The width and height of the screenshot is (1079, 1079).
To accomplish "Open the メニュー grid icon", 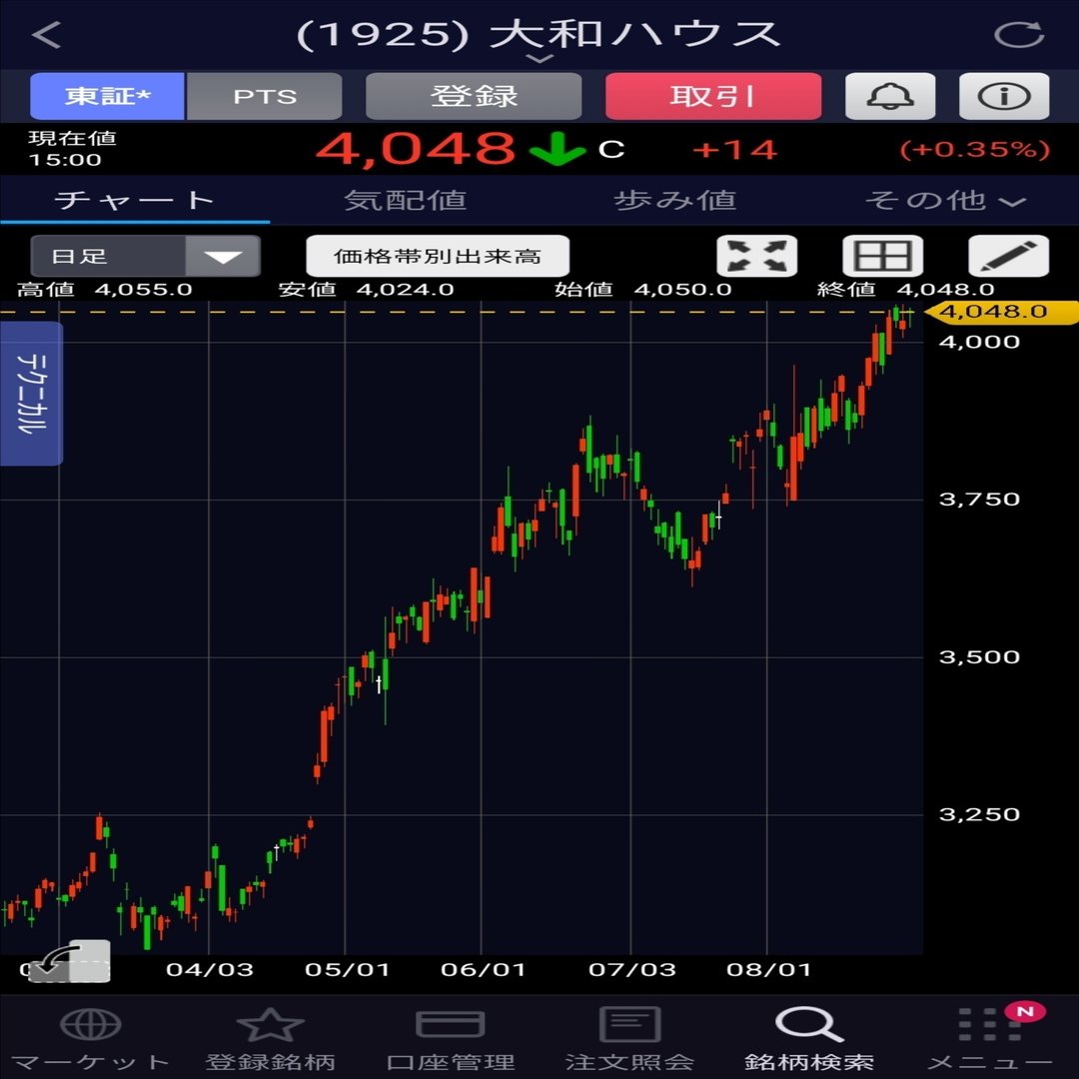I will [991, 1025].
